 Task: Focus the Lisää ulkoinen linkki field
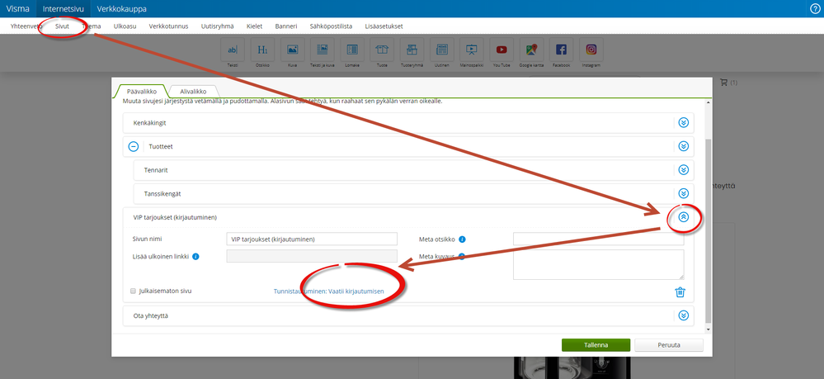click(312, 256)
